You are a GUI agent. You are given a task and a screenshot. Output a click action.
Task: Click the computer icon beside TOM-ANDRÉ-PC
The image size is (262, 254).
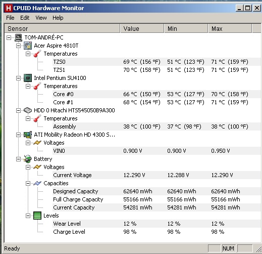pyautogui.click(x=18, y=37)
